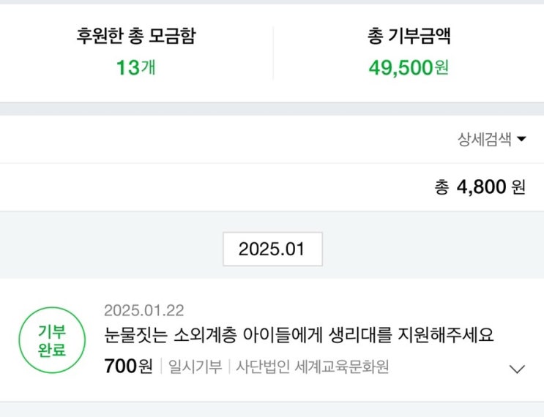Click the 원 unit after 49,500
Viewport: 544px width, 417px height.
(x=441, y=68)
